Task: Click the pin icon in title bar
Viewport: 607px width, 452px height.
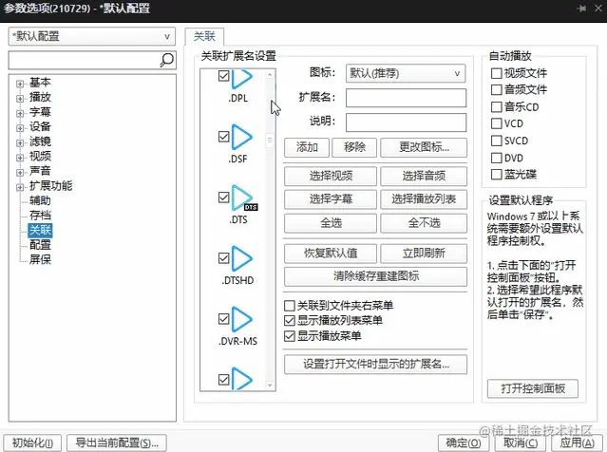Action: tap(581, 9)
